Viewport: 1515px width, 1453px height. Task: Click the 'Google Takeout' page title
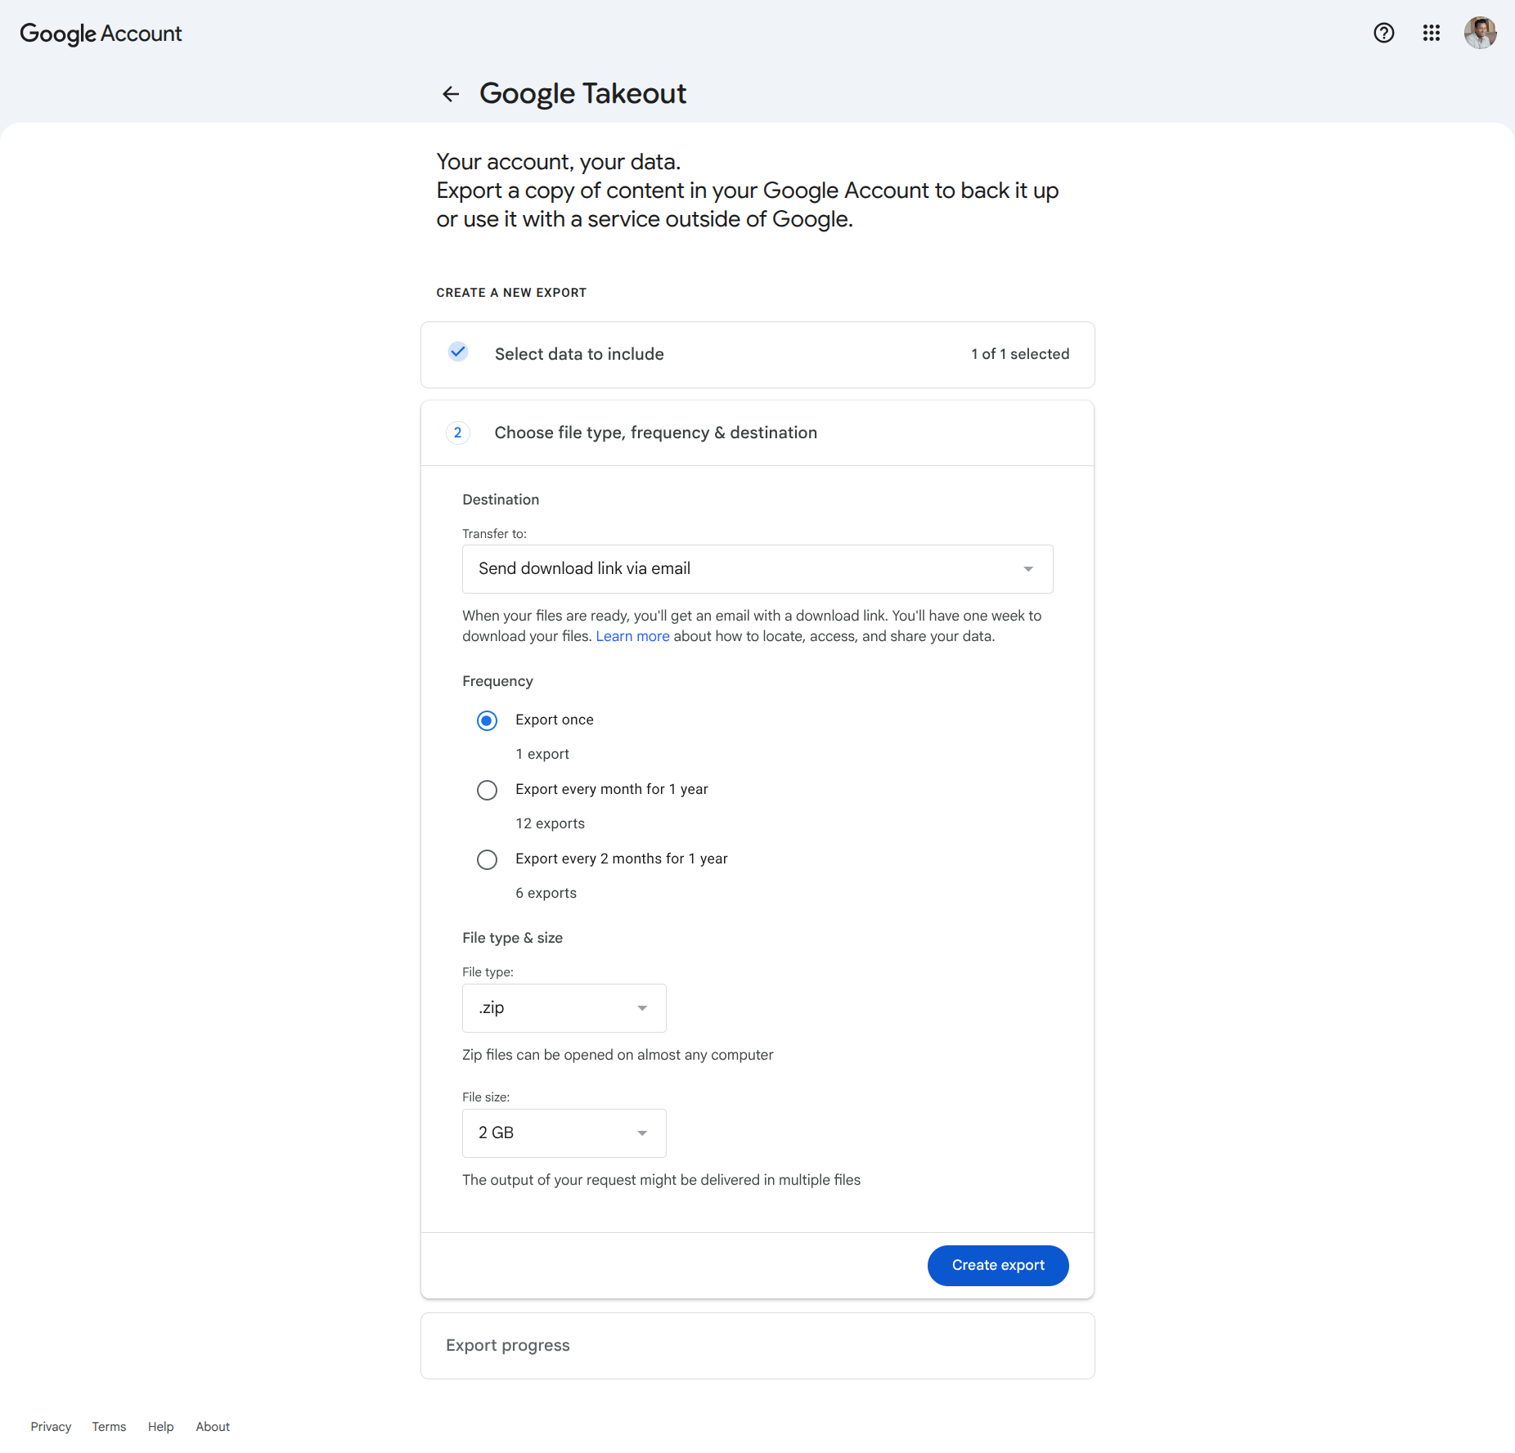[x=582, y=94]
